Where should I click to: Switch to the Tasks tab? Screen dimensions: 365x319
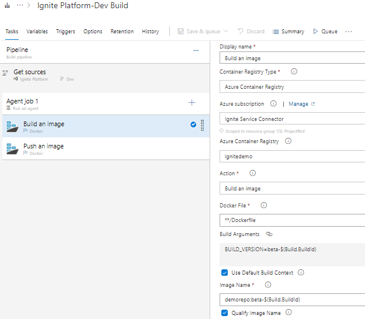[12, 32]
